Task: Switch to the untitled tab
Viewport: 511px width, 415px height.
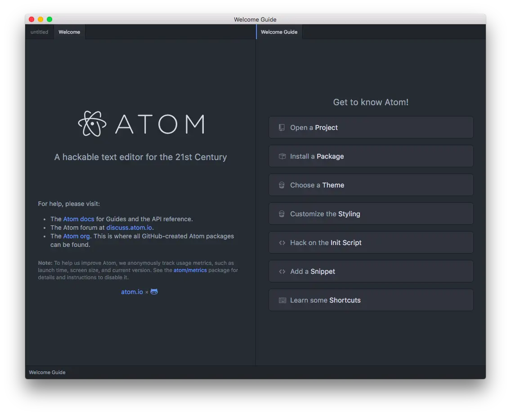Action: click(40, 32)
